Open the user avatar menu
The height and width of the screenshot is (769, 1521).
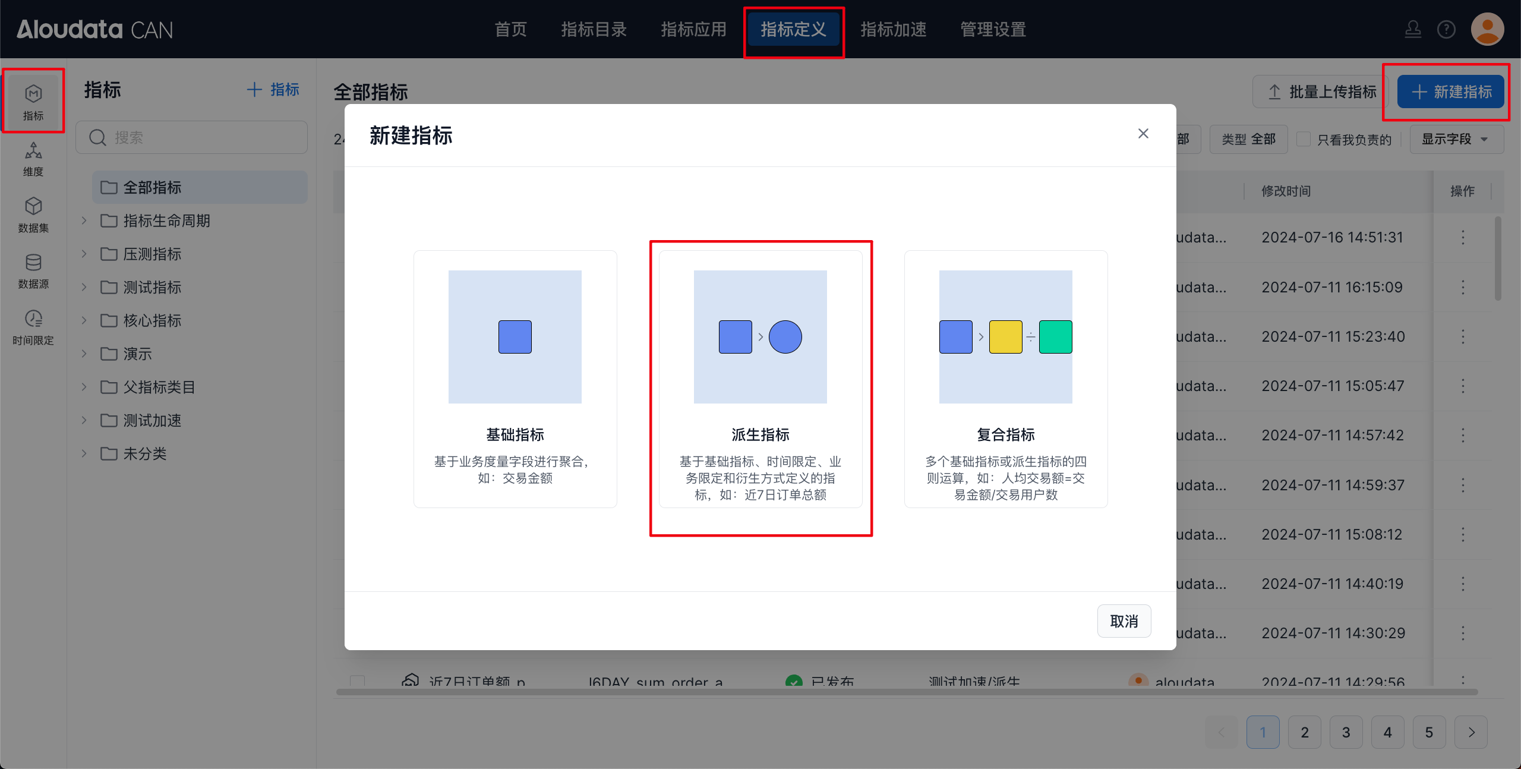pyautogui.click(x=1487, y=29)
